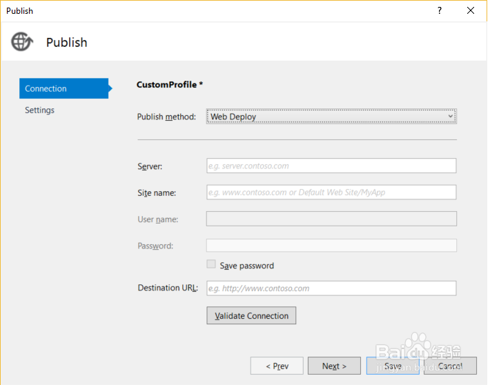Cancel the publish dialog
This screenshot has height=385, width=490.
tap(450, 366)
